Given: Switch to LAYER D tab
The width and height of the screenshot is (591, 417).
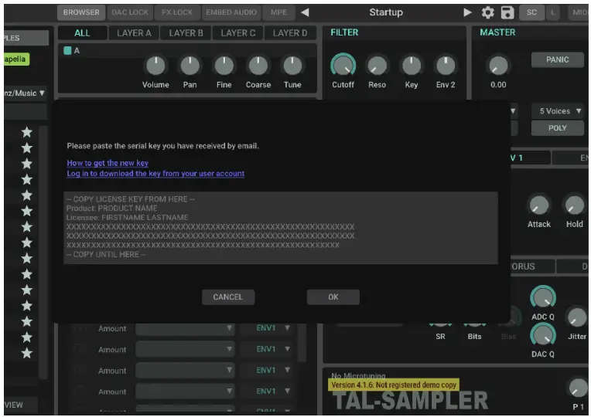Looking at the screenshot, I should (290, 33).
